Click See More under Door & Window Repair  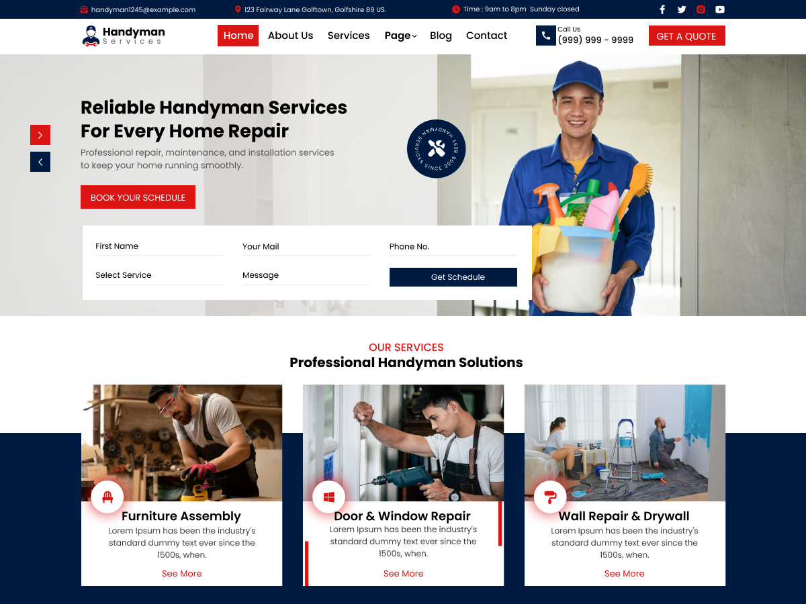(403, 574)
